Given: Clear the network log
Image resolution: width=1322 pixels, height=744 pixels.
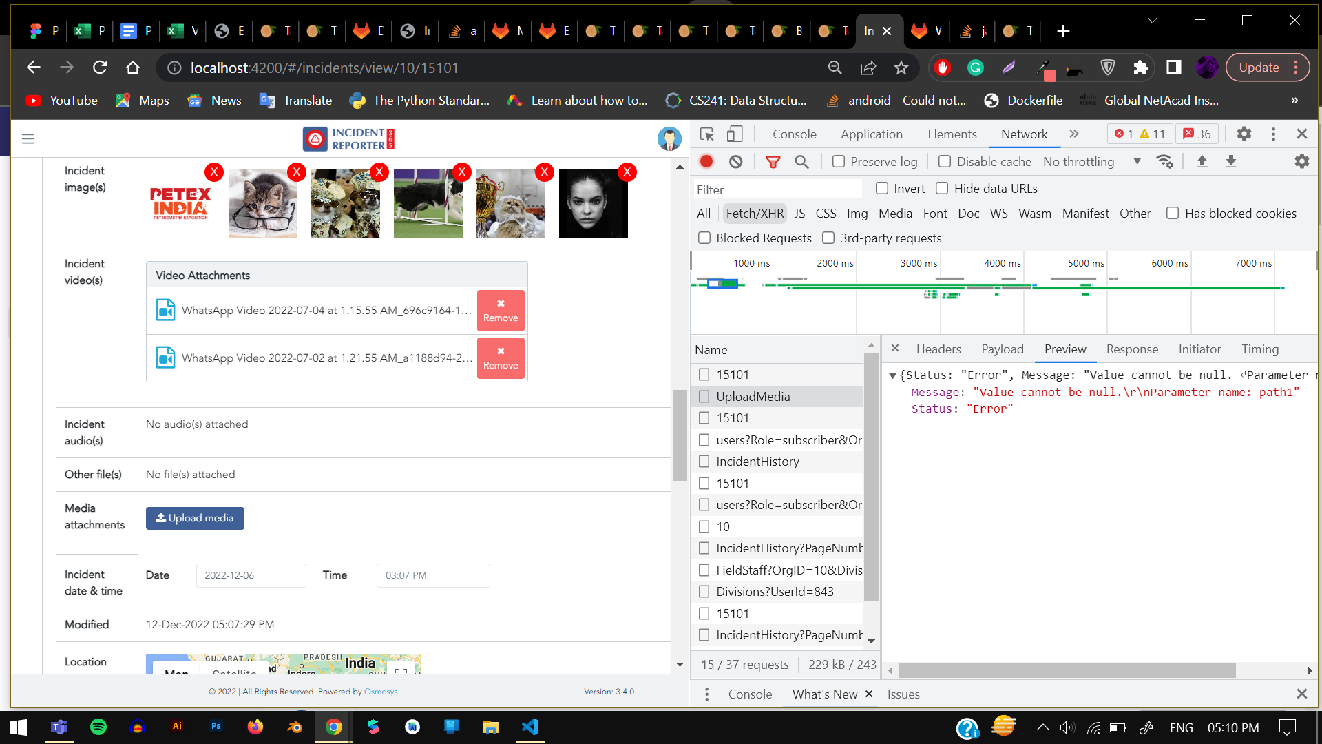Looking at the screenshot, I should click(736, 161).
